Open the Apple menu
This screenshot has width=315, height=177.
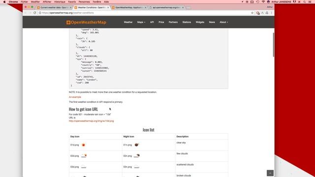pyautogui.click(x=4, y=2)
